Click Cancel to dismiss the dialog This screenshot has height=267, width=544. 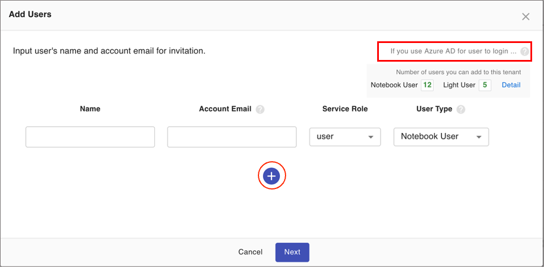point(250,252)
